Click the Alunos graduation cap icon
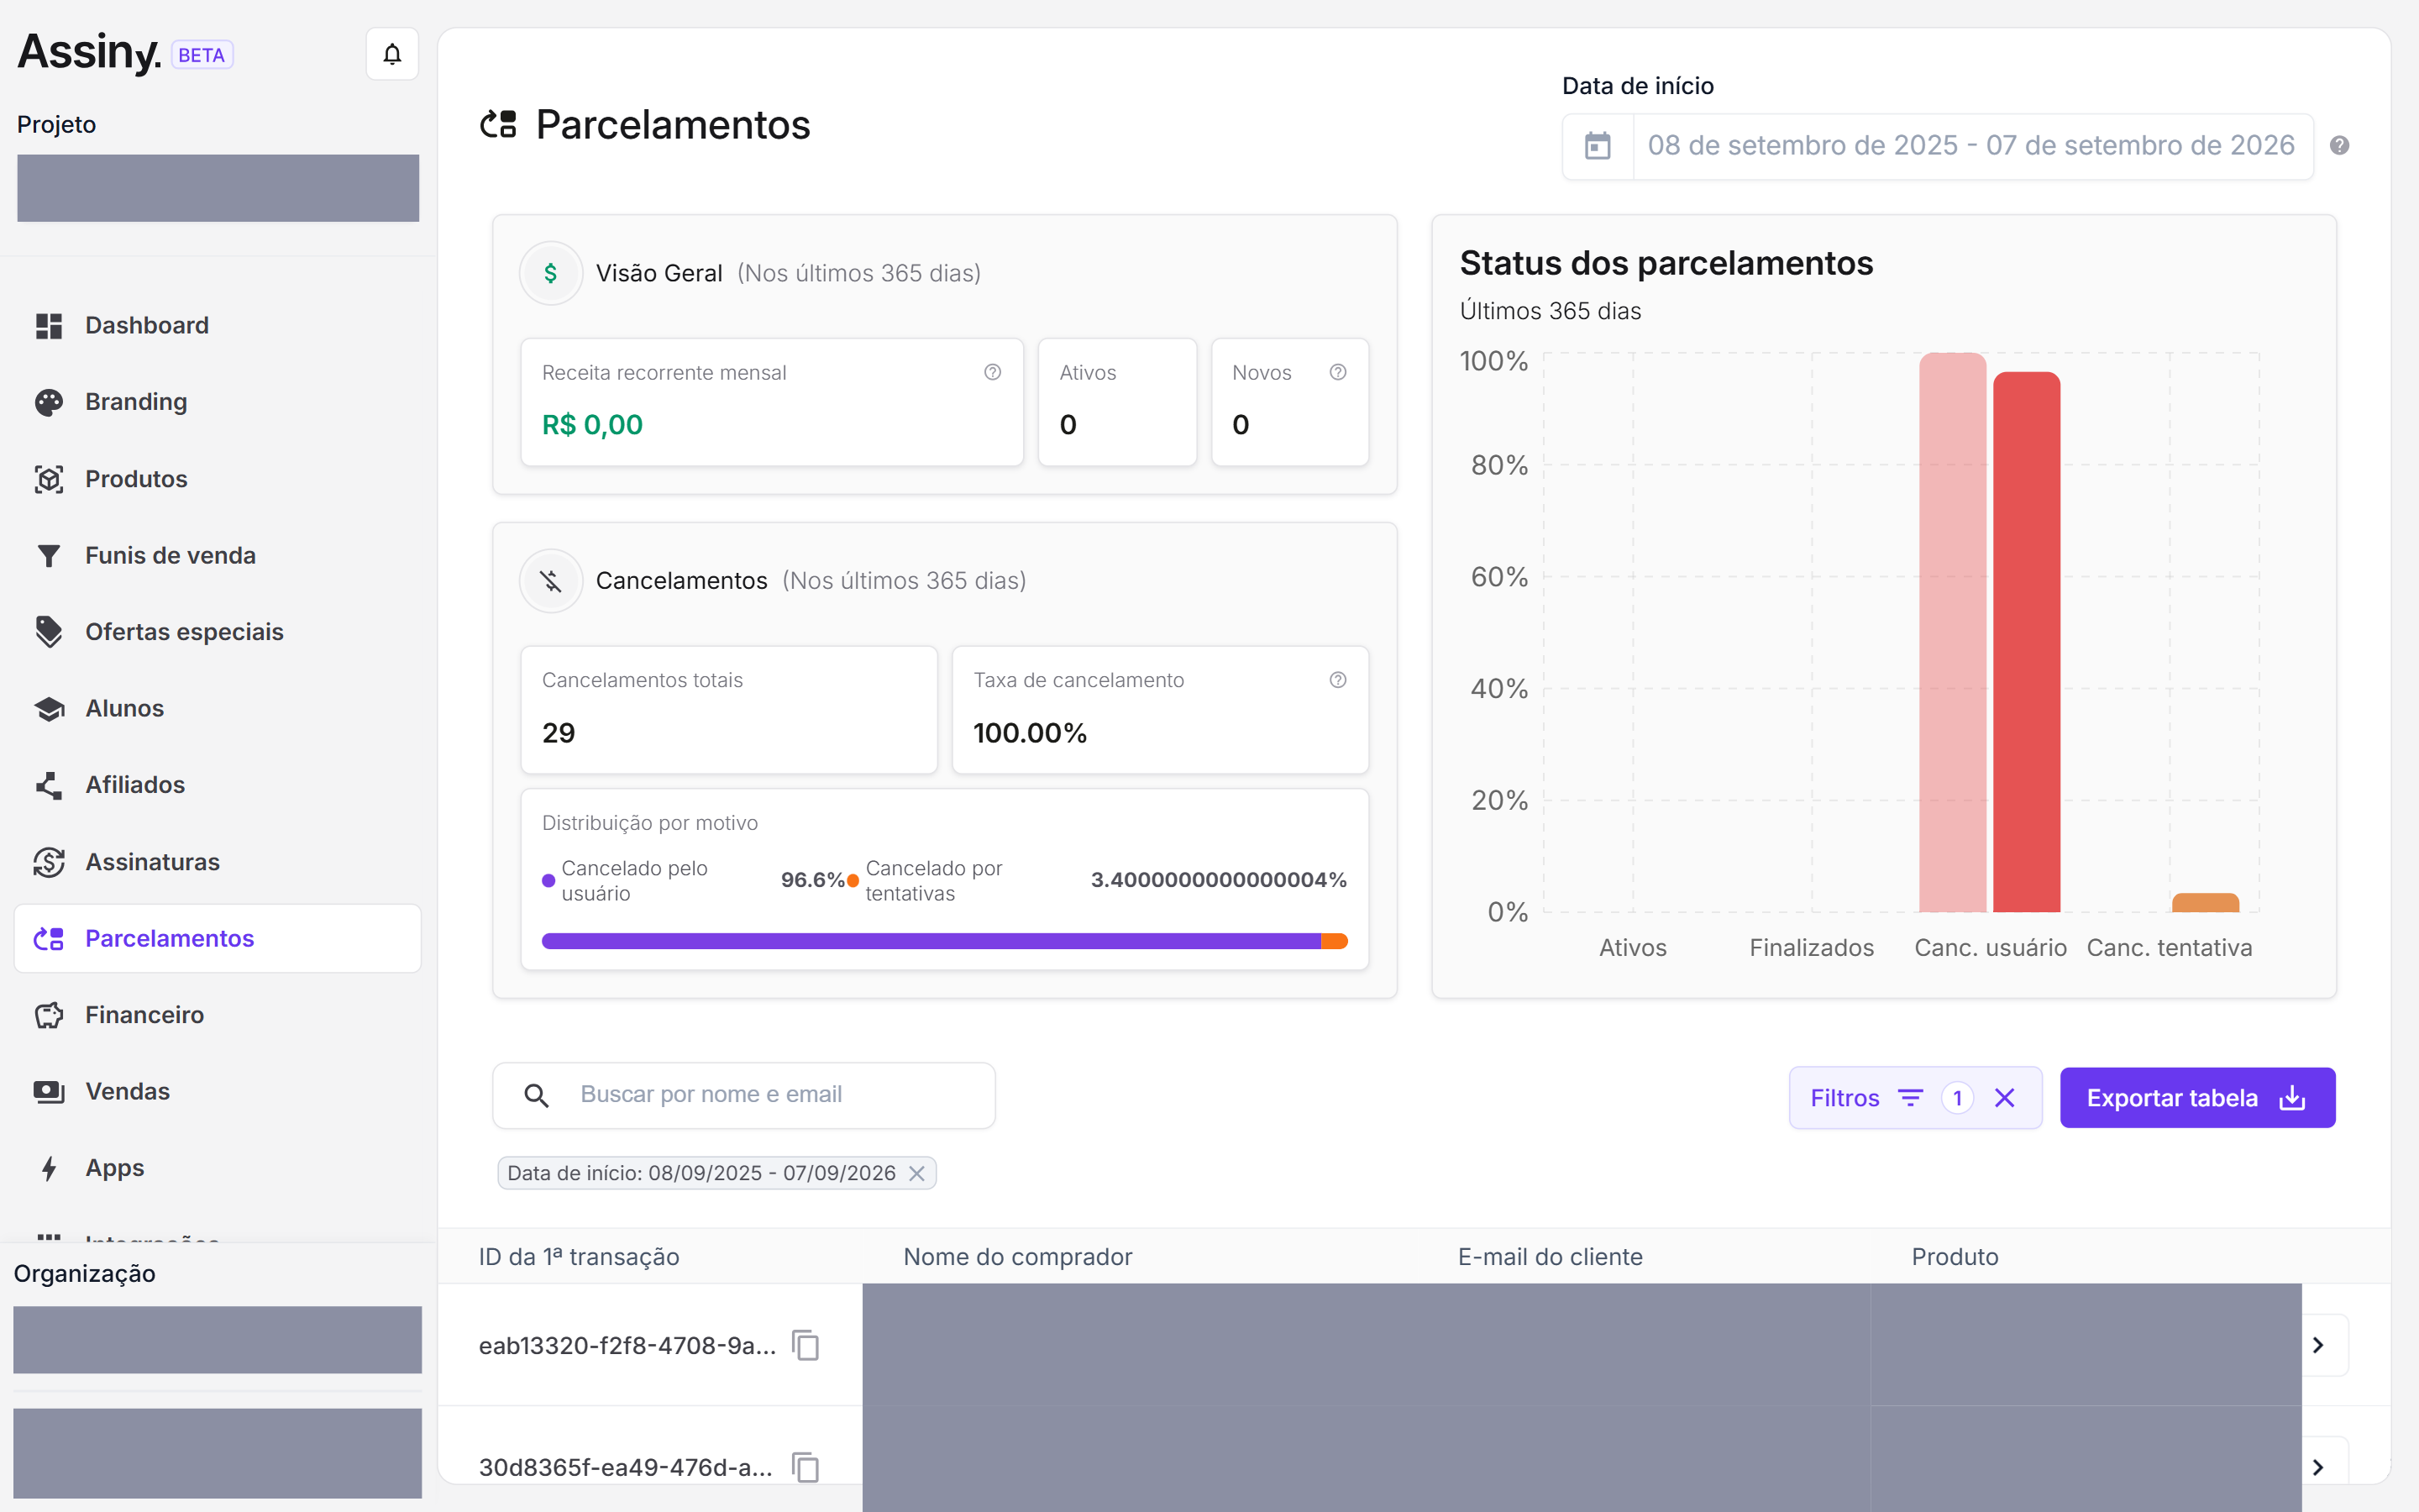 49,709
